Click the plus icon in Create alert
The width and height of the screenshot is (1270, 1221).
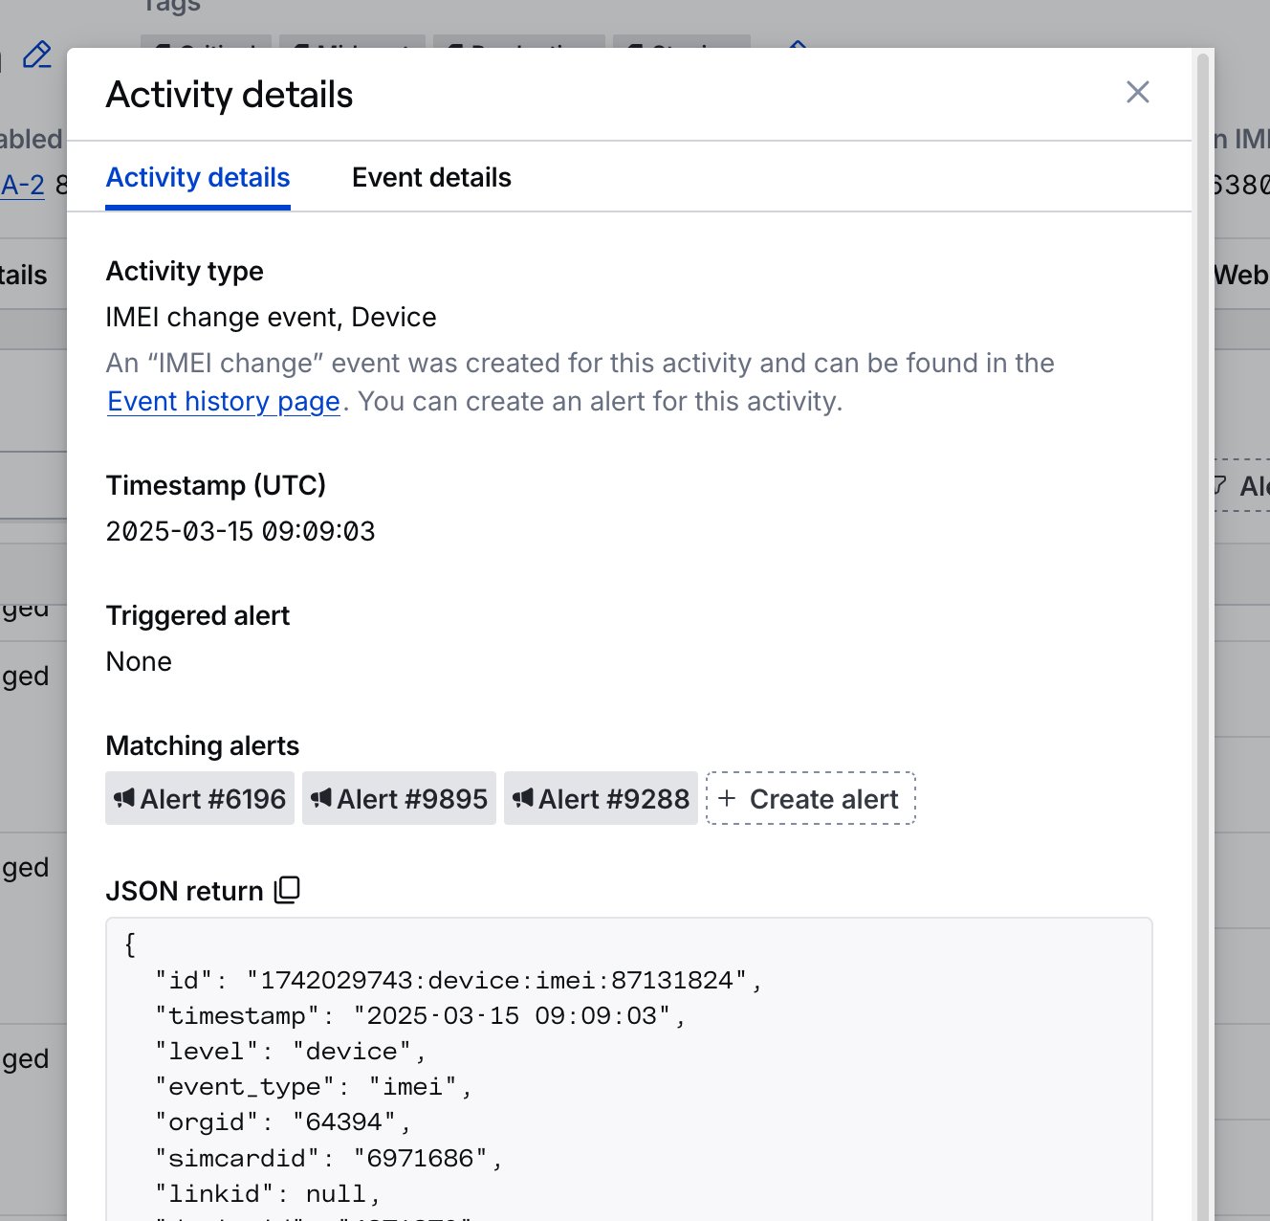pyautogui.click(x=727, y=798)
